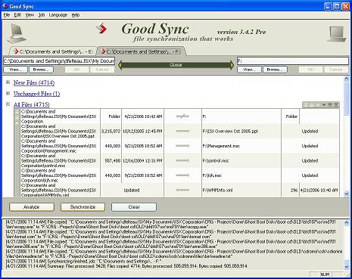Screen dimensions: 352x279
Task: Click the left folder's View button
Action: (x=15, y=70)
